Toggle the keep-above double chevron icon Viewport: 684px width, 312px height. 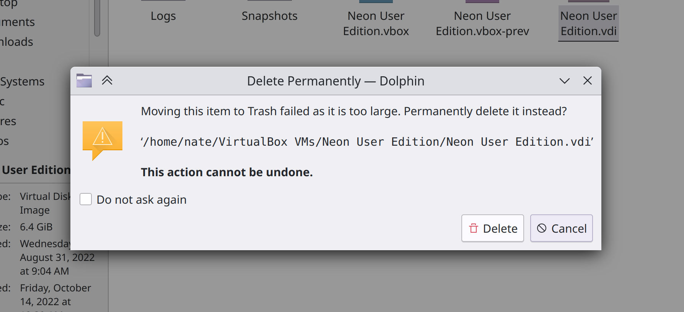[107, 81]
